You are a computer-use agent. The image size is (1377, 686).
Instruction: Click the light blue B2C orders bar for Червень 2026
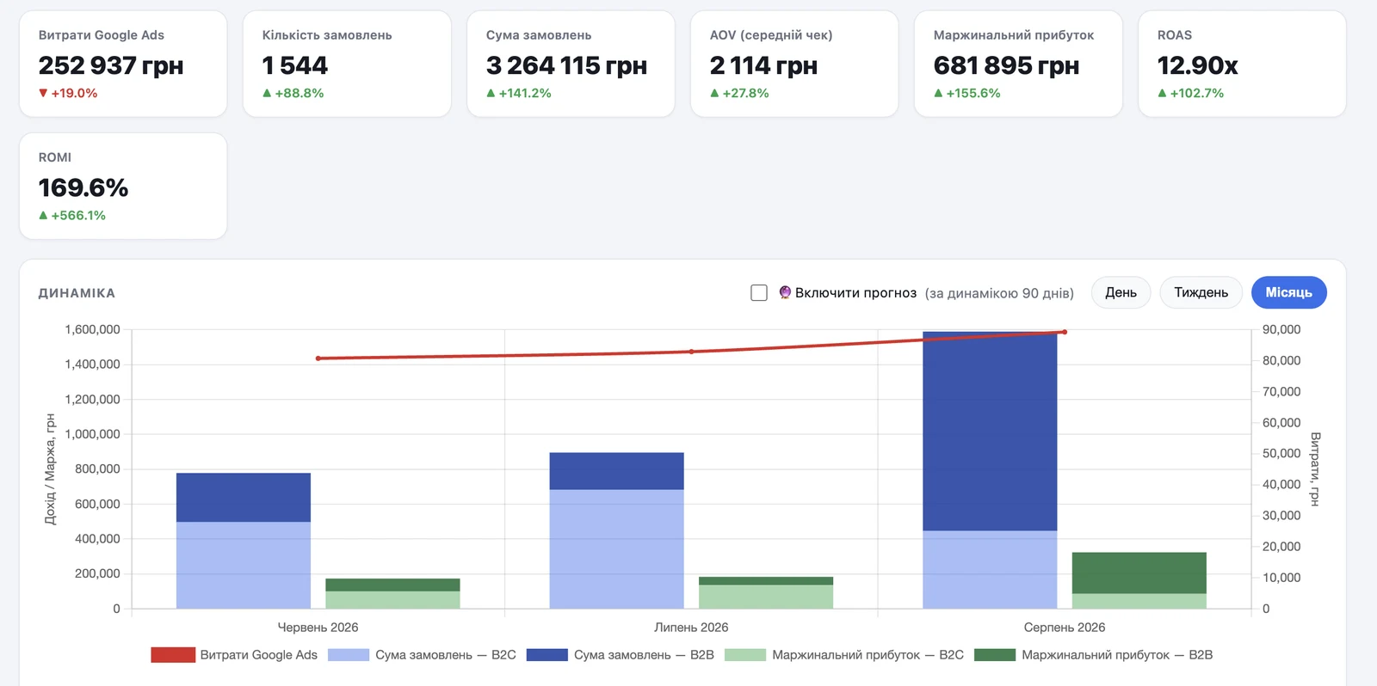(244, 565)
